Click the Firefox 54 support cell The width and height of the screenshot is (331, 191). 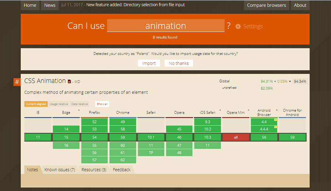point(95,137)
